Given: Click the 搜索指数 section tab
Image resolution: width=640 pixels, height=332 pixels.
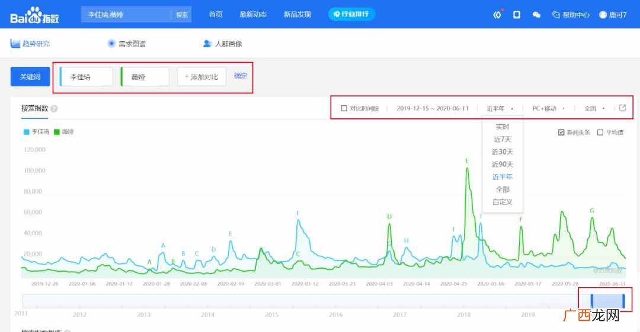Looking at the screenshot, I should coord(35,108).
